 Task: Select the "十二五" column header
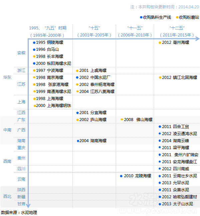click(177, 28)
